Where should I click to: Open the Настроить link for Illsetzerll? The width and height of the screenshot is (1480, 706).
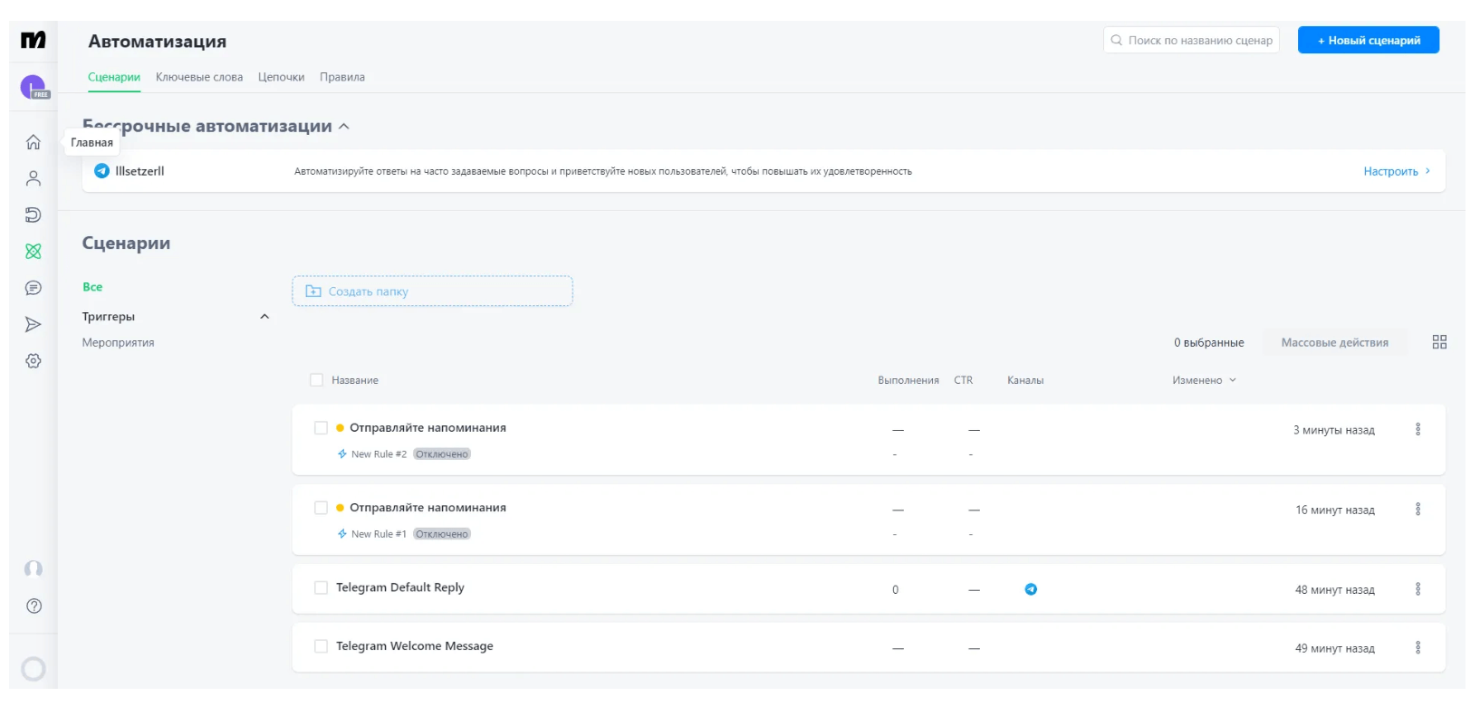point(1397,171)
